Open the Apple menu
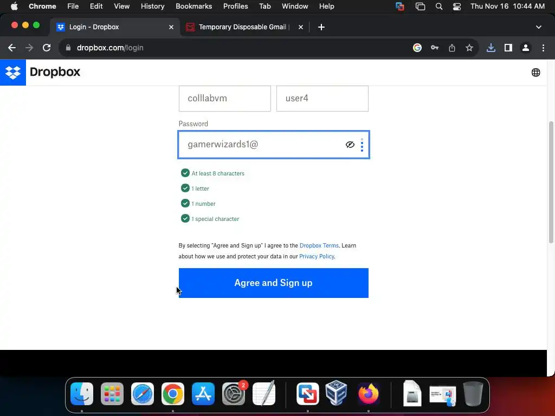 (14, 6)
